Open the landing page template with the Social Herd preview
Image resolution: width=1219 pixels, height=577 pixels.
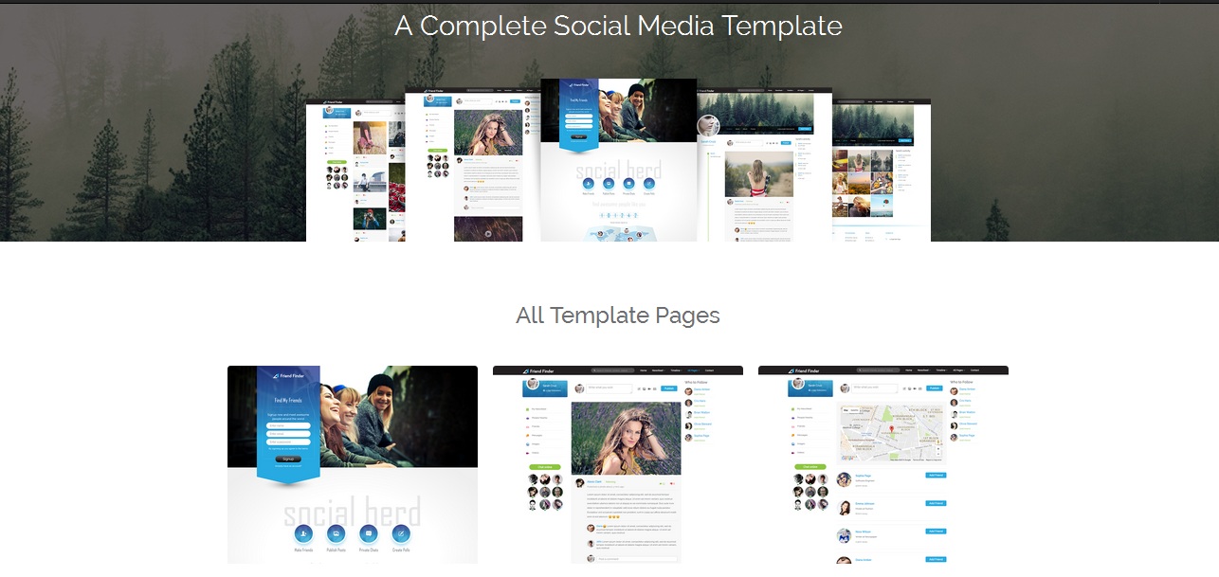(353, 464)
